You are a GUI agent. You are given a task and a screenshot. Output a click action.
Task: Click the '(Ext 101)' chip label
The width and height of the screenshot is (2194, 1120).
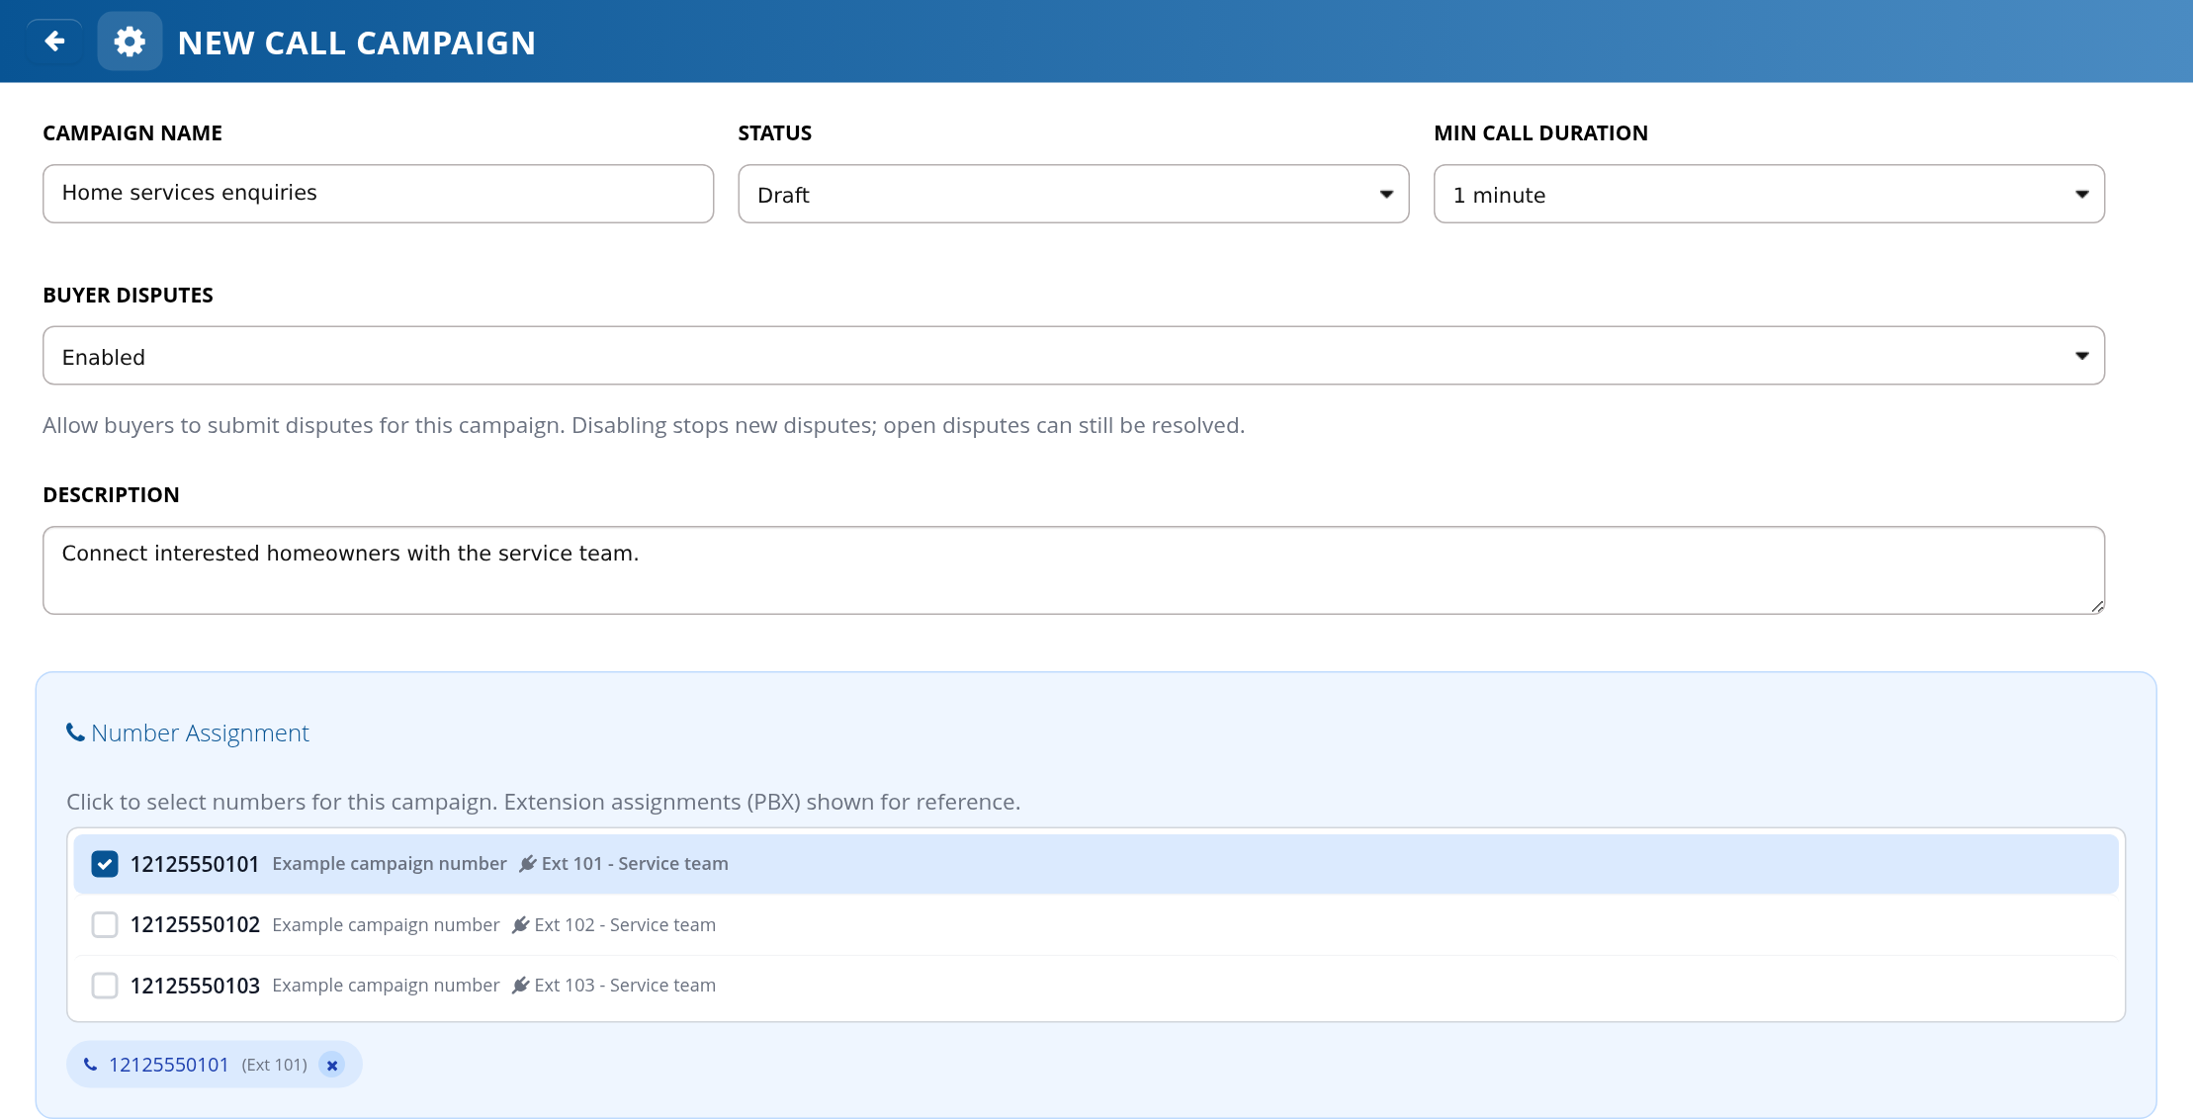[x=275, y=1065]
